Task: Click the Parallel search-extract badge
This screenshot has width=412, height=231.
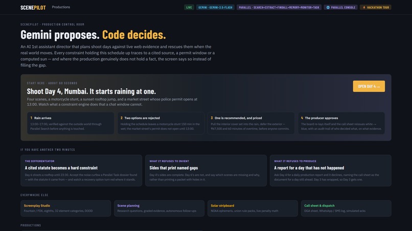Action: [x=279, y=7]
